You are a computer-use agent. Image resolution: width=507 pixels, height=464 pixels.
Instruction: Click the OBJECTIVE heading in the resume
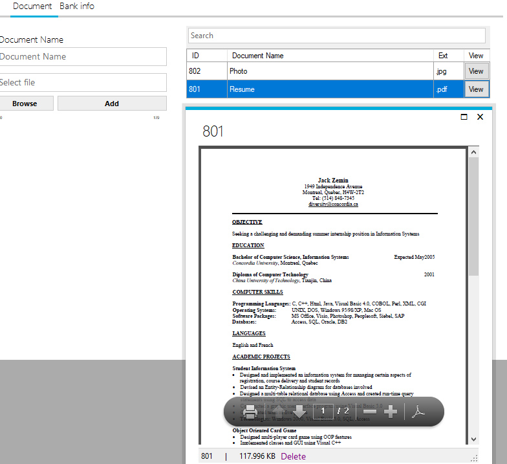click(247, 222)
